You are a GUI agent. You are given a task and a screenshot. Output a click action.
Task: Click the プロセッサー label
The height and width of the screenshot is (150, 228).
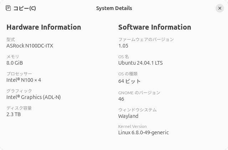pos(19,74)
